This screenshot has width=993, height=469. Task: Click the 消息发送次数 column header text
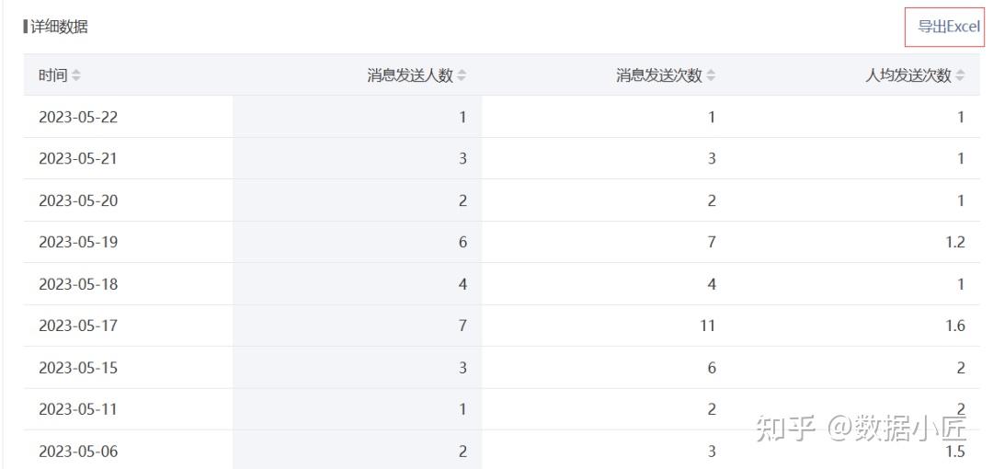(x=659, y=75)
